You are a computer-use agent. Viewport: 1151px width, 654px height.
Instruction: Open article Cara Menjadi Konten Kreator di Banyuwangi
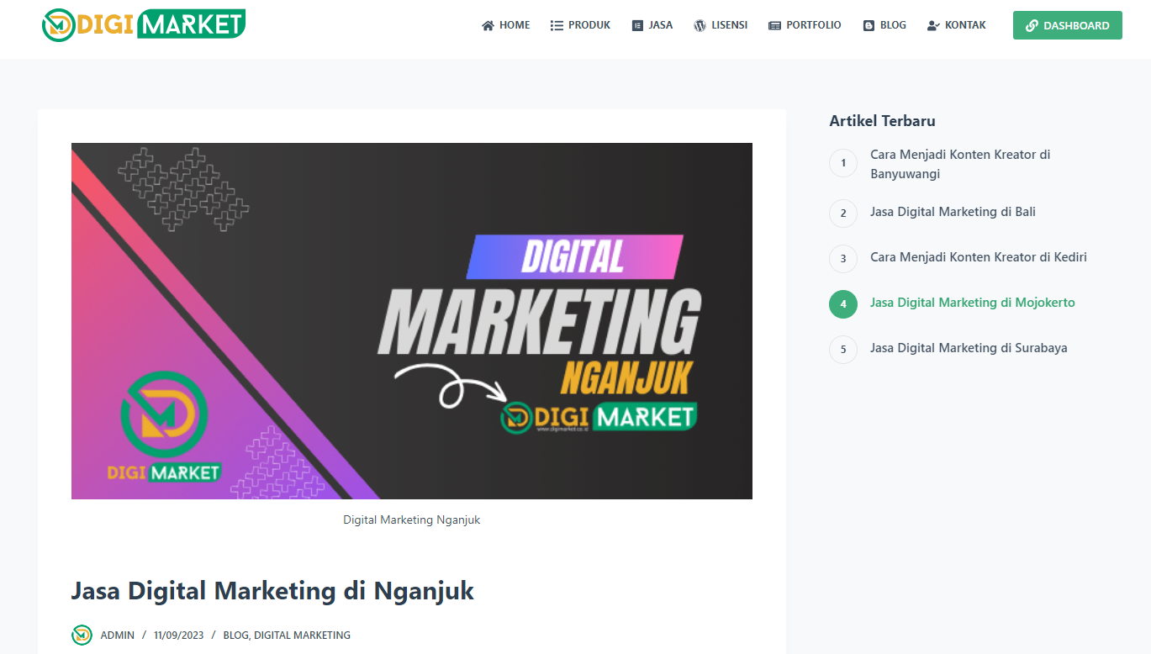point(960,164)
